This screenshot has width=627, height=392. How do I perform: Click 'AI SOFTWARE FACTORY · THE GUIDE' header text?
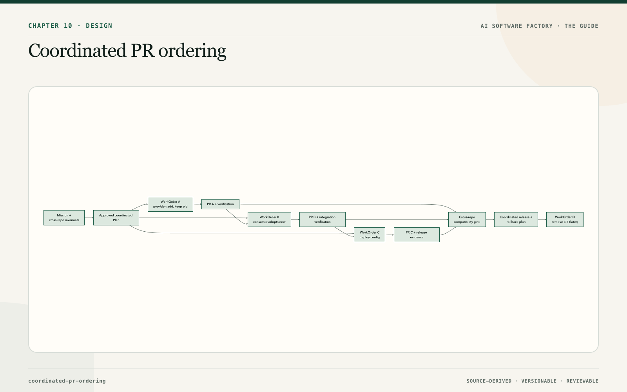click(x=540, y=26)
